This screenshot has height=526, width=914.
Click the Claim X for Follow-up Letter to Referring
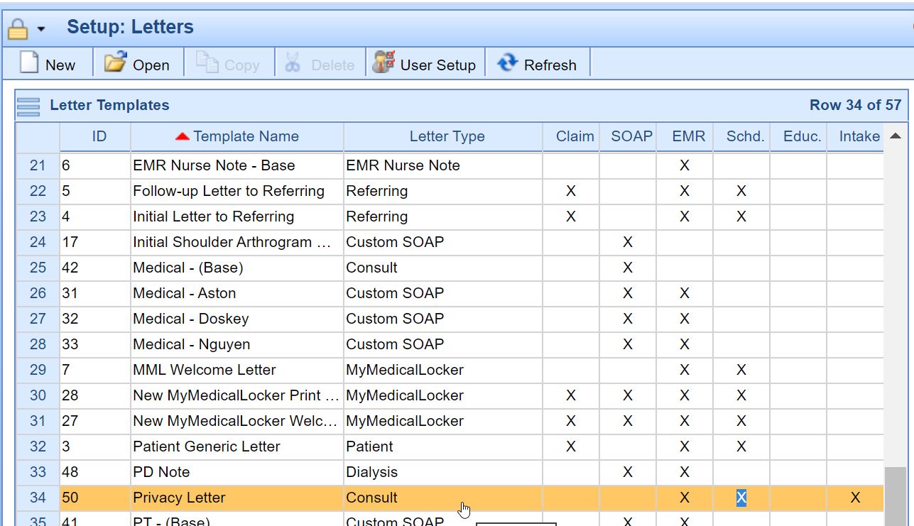point(571,191)
